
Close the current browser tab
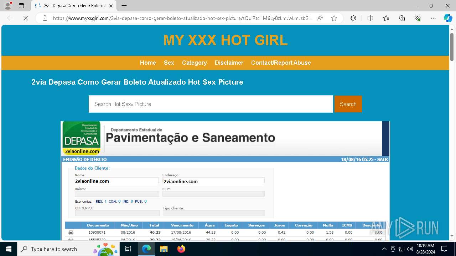pos(111,6)
